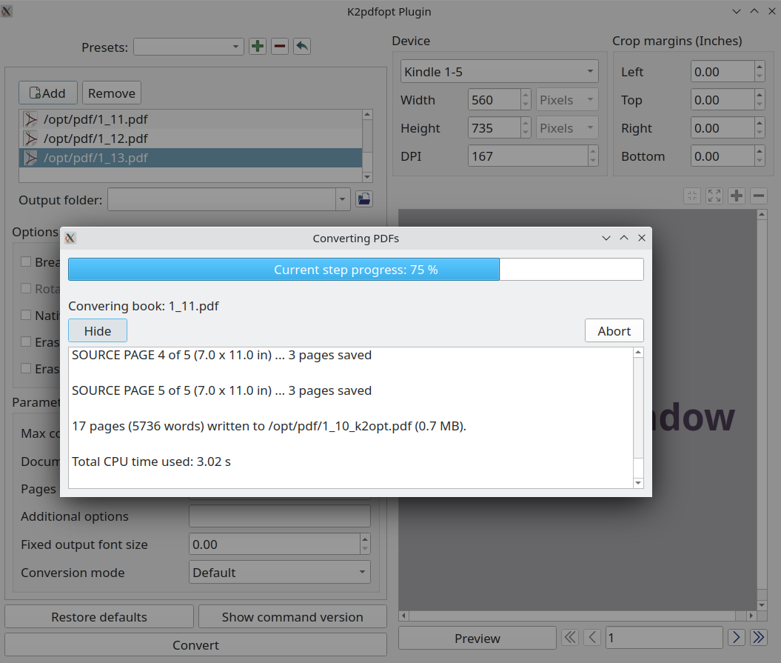This screenshot has height=663, width=781.
Task: Click the Remove file button
Action: pyautogui.click(x=112, y=93)
